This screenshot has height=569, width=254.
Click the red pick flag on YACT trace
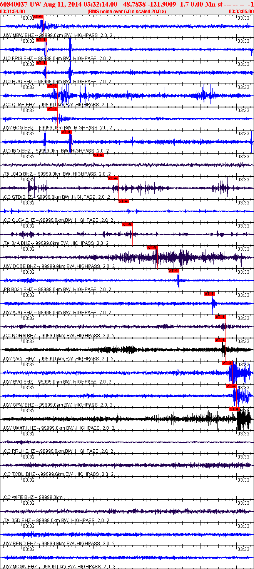pyautogui.click(x=221, y=340)
